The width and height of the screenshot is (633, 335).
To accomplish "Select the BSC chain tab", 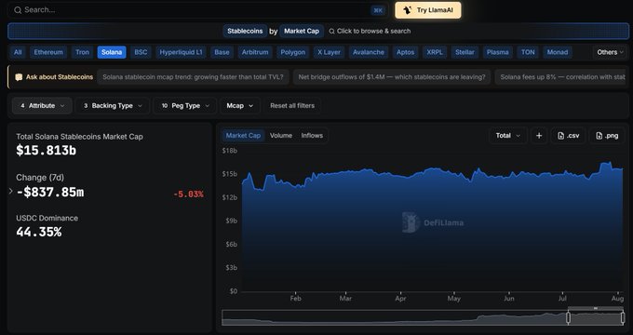I will (141, 52).
